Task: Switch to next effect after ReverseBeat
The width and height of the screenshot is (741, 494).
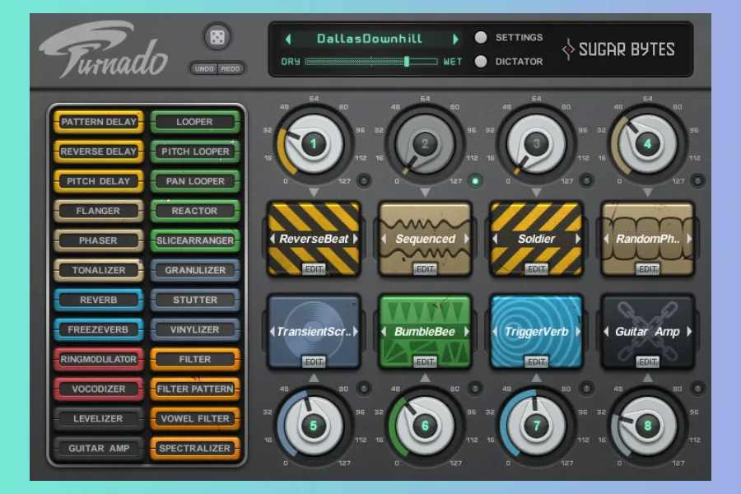Action: (x=354, y=239)
